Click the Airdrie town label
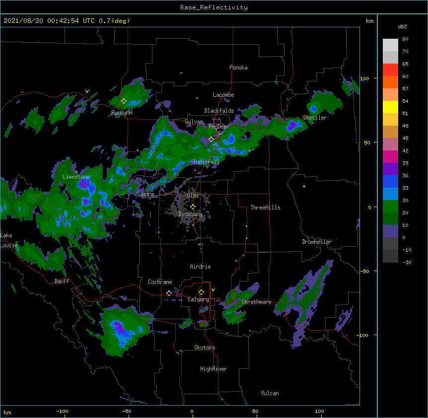This screenshot has height=418, width=428. click(201, 267)
